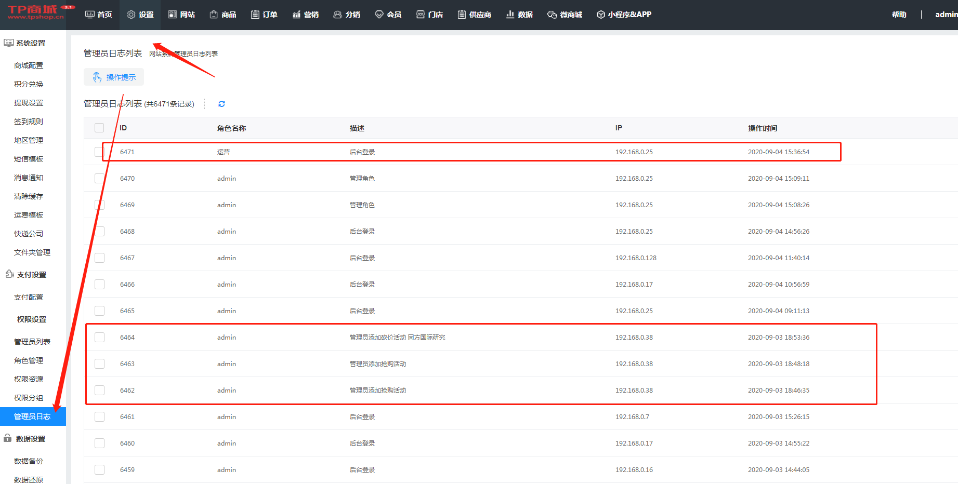Click the 操作提示 button
958x484 pixels.
click(114, 77)
